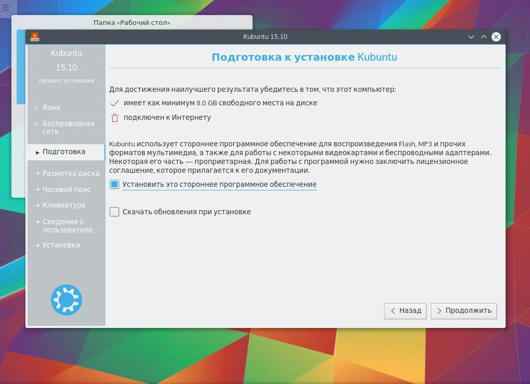Minimize the Kubuntu 15.10 installer window
This screenshot has width=530, height=384.
coord(471,37)
